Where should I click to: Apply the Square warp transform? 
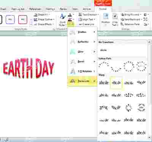pyautogui.click(x=104, y=83)
